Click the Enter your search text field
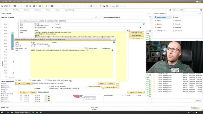Image resolution: width=203 pixels, height=114 pixels. coord(185,10)
